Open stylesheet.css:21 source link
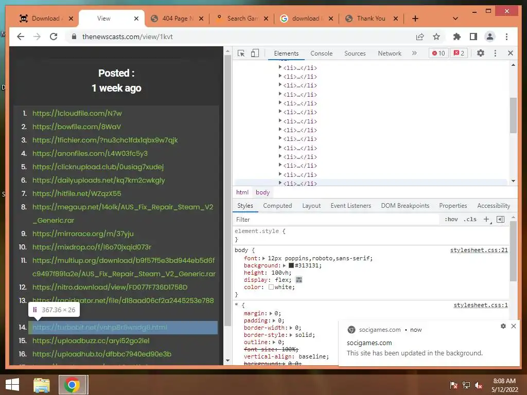This screenshot has width=527, height=395. click(479, 250)
